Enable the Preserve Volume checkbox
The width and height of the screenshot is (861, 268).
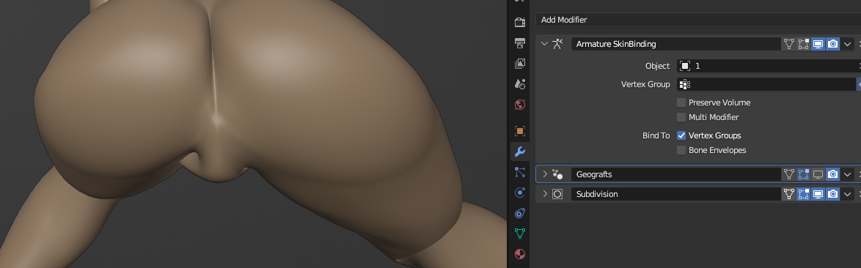[681, 103]
